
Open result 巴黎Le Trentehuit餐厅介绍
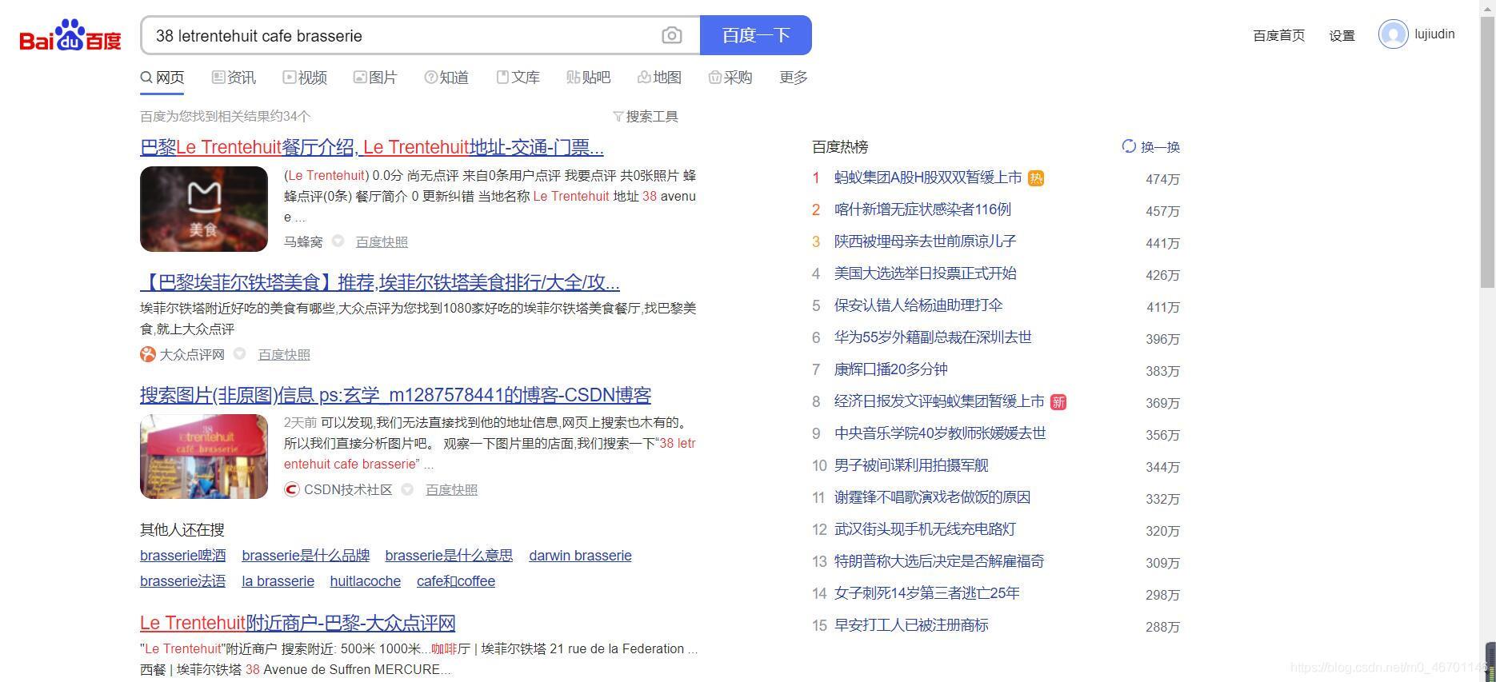[372, 147]
